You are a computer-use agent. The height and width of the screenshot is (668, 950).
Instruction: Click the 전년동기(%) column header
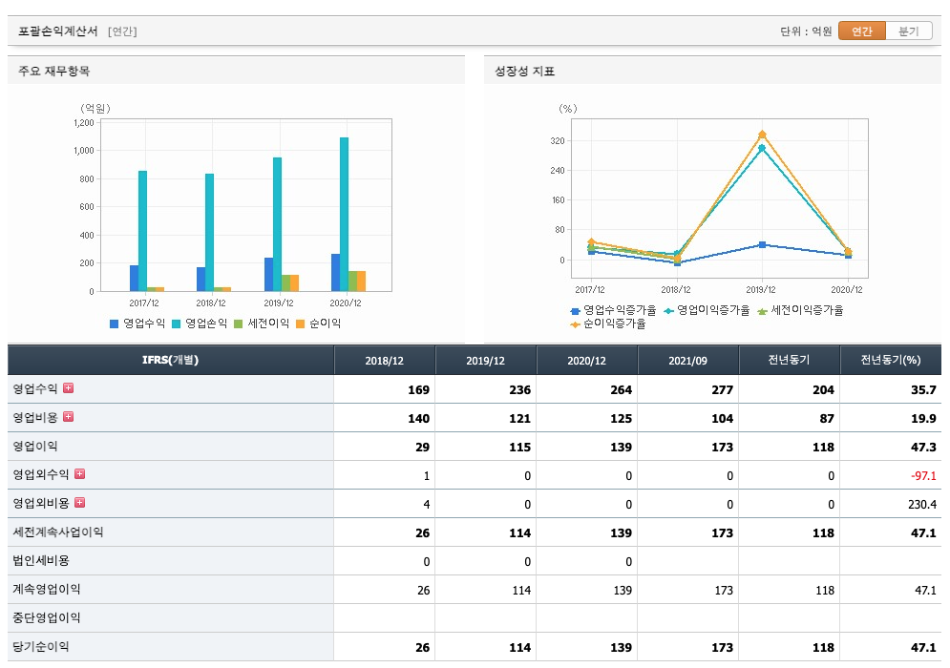[891, 361]
